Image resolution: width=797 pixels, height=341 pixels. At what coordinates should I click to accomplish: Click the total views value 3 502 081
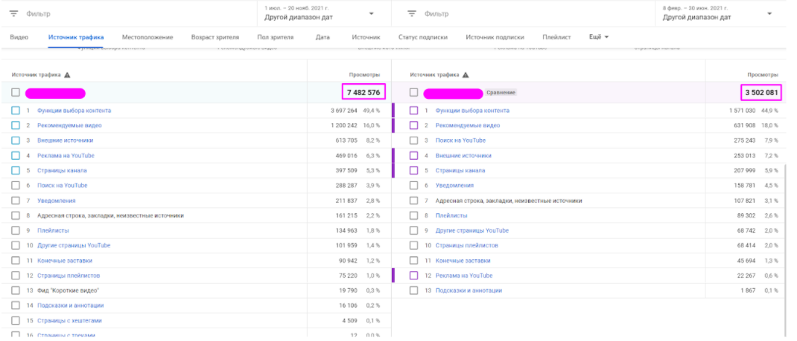point(761,93)
